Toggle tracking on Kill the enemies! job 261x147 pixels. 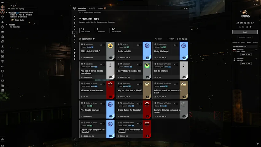[x=177, y=65]
